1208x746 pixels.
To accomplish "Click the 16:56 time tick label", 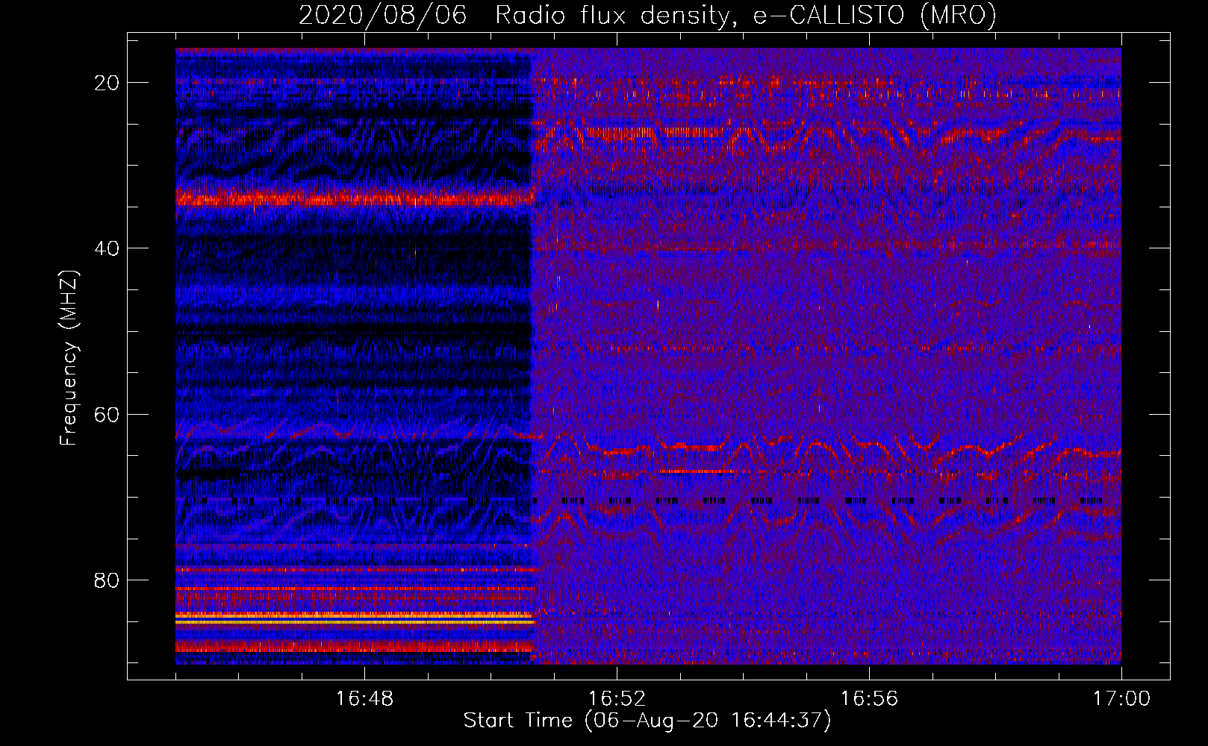I will pos(869,699).
